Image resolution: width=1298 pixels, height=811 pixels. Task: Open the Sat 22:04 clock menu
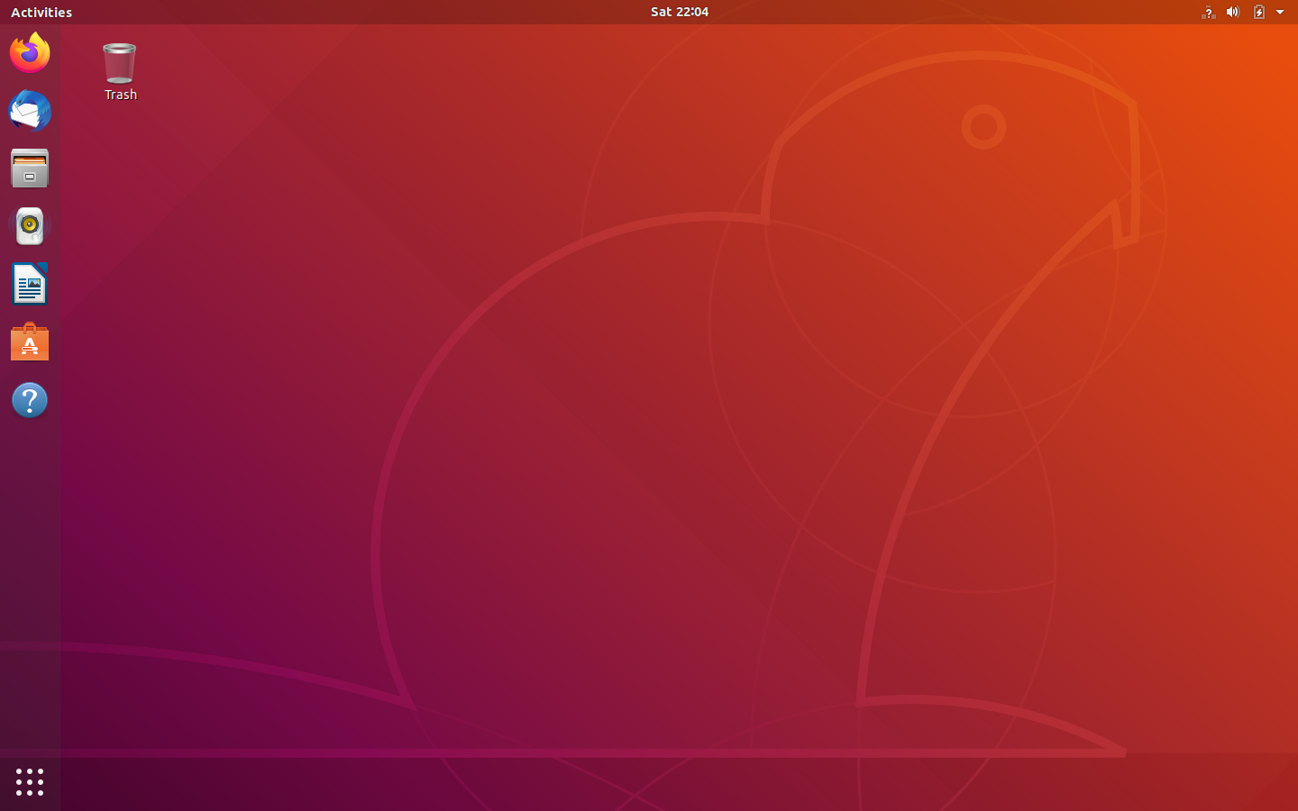click(680, 12)
